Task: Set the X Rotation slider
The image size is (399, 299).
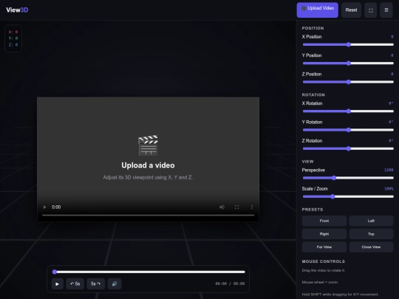Action: pyautogui.click(x=348, y=111)
